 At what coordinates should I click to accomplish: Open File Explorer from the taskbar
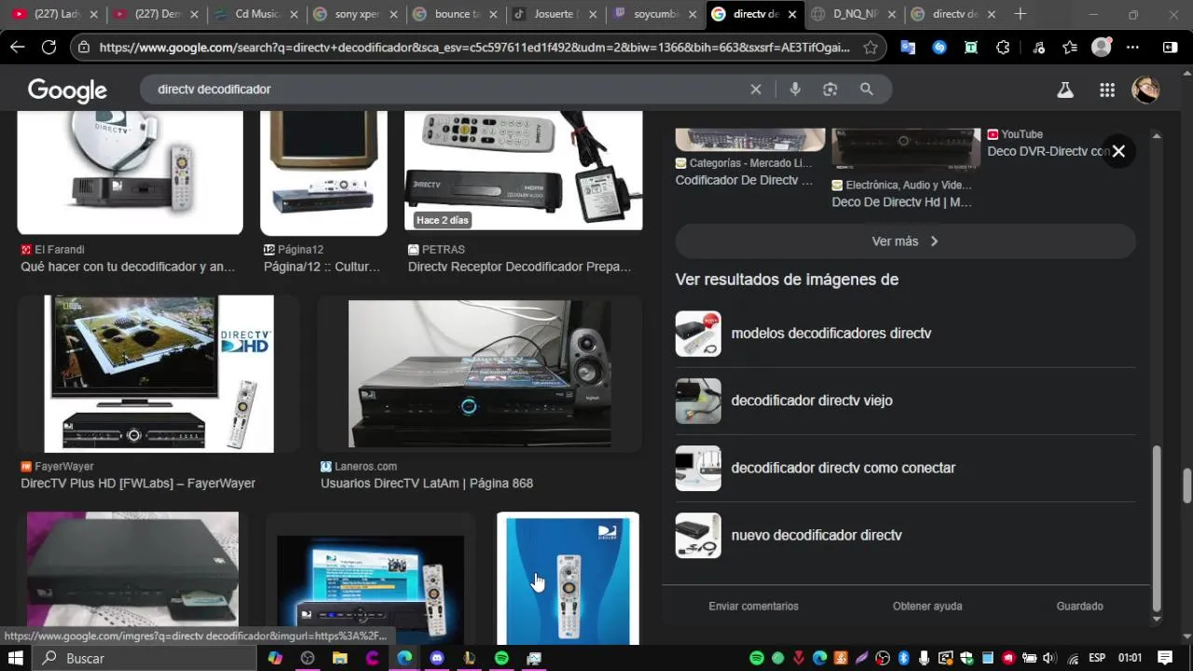pyautogui.click(x=340, y=658)
